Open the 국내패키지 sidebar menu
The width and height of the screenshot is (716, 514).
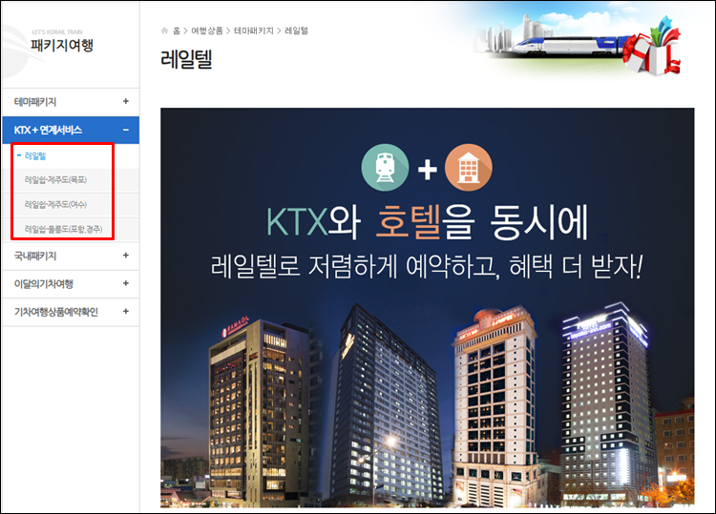click(71, 256)
